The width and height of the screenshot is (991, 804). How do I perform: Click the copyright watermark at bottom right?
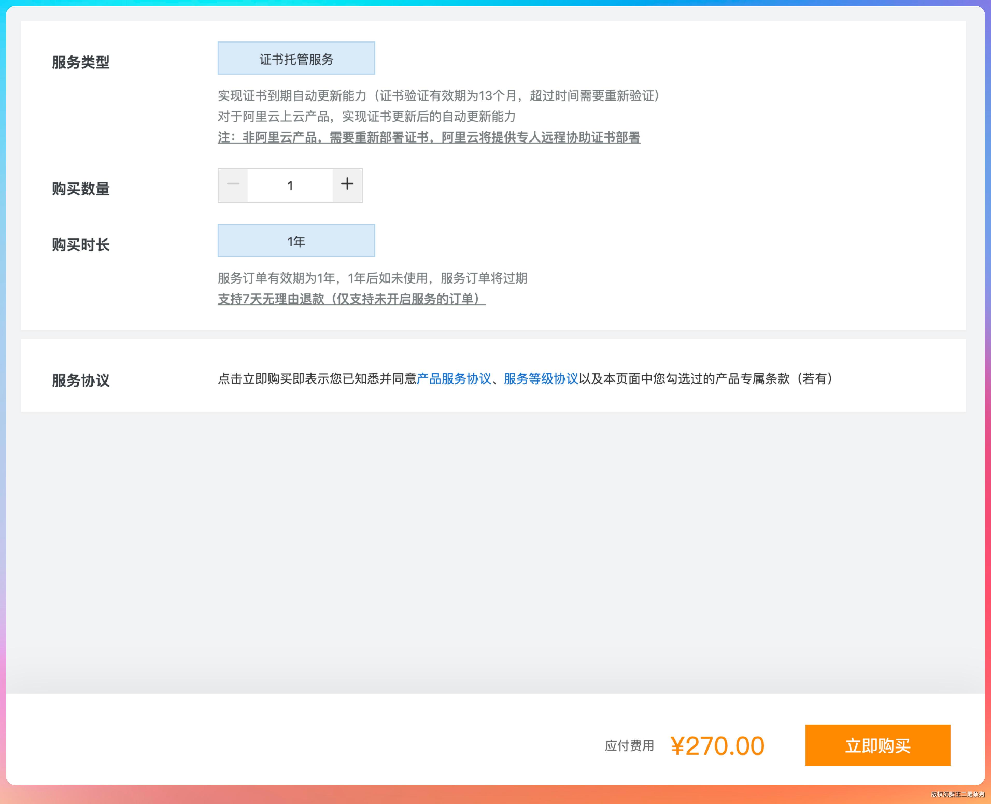pos(957,794)
